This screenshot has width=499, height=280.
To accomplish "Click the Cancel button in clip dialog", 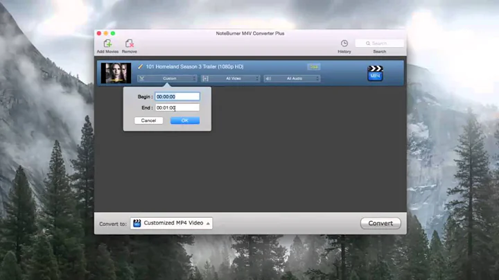I will (148, 121).
